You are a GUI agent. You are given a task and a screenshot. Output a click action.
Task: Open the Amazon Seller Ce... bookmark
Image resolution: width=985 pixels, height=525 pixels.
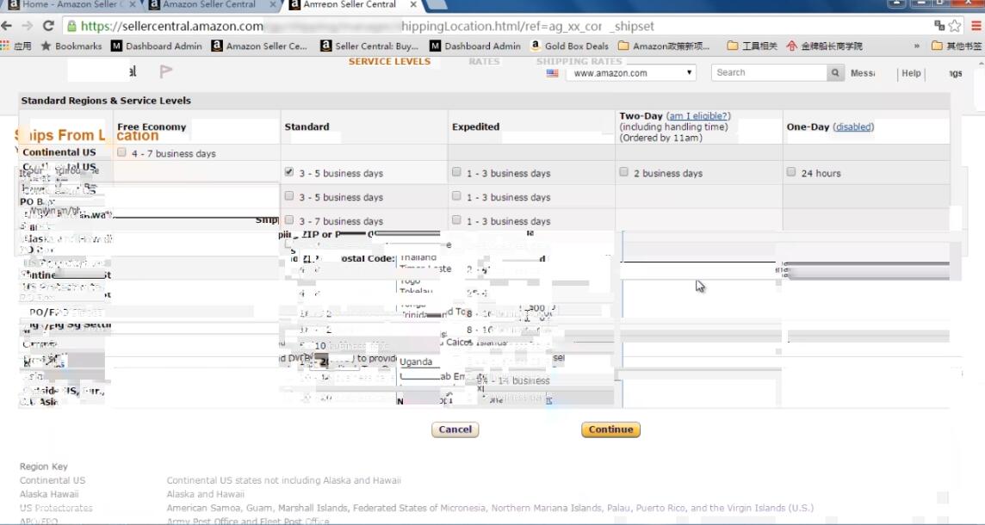259,46
